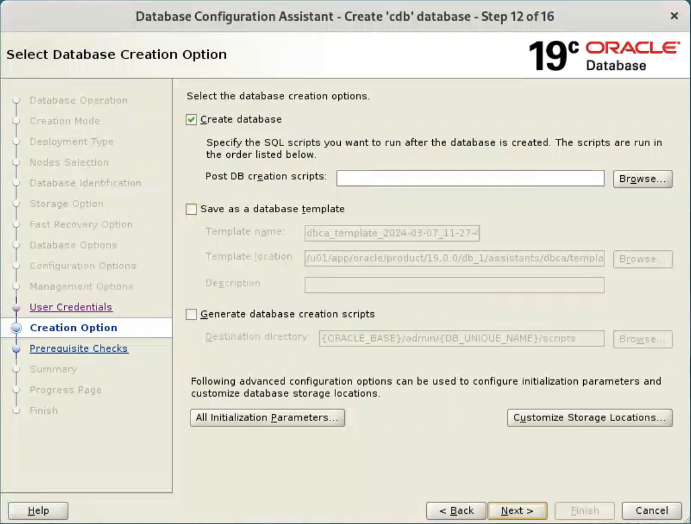Close the Database Configuration Assistant window
Screen dimensions: 691x524
click(x=674, y=16)
